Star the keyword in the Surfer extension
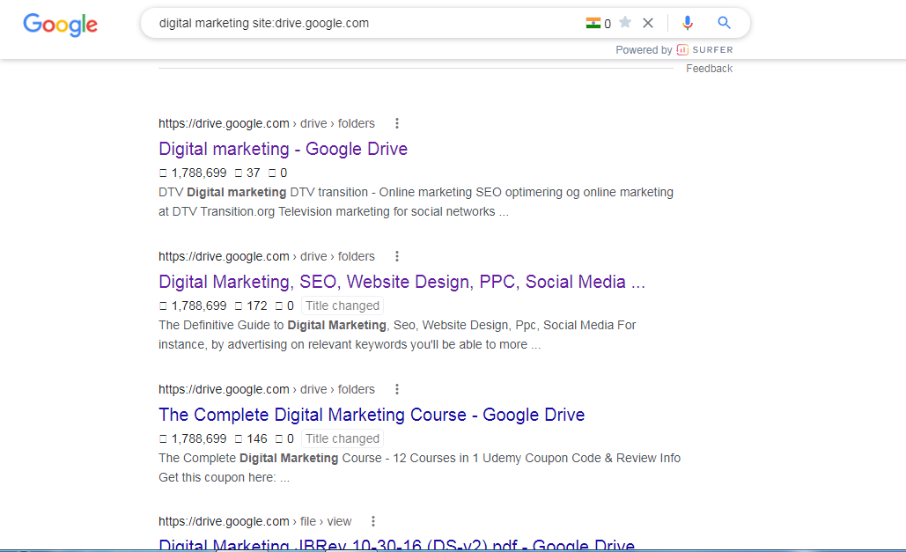906x552 pixels. tap(625, 23)
